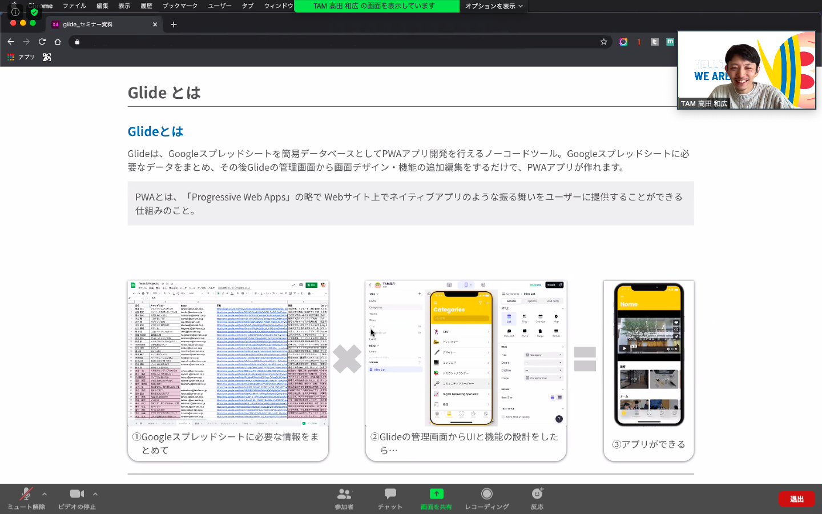Open Zoom meeting information icon
The width and height of the screenshot is (822, 514).
(x=15, y=11)
